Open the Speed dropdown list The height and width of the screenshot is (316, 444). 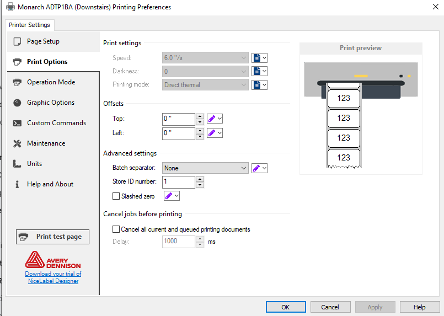[x=244, y=58]
